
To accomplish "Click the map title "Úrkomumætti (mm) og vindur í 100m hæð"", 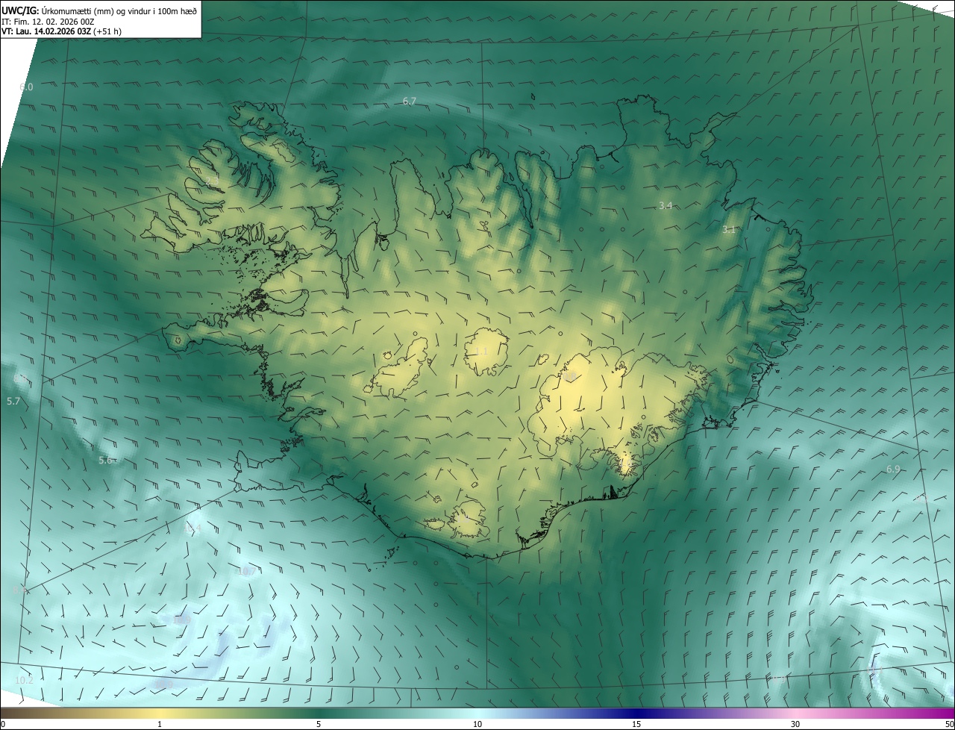I will coord(118,10).
